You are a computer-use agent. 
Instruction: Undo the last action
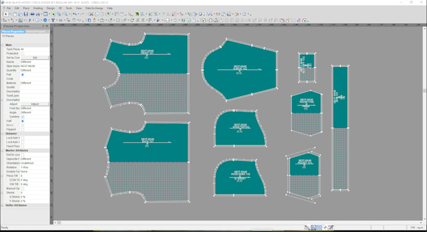(x=74, y=14)
